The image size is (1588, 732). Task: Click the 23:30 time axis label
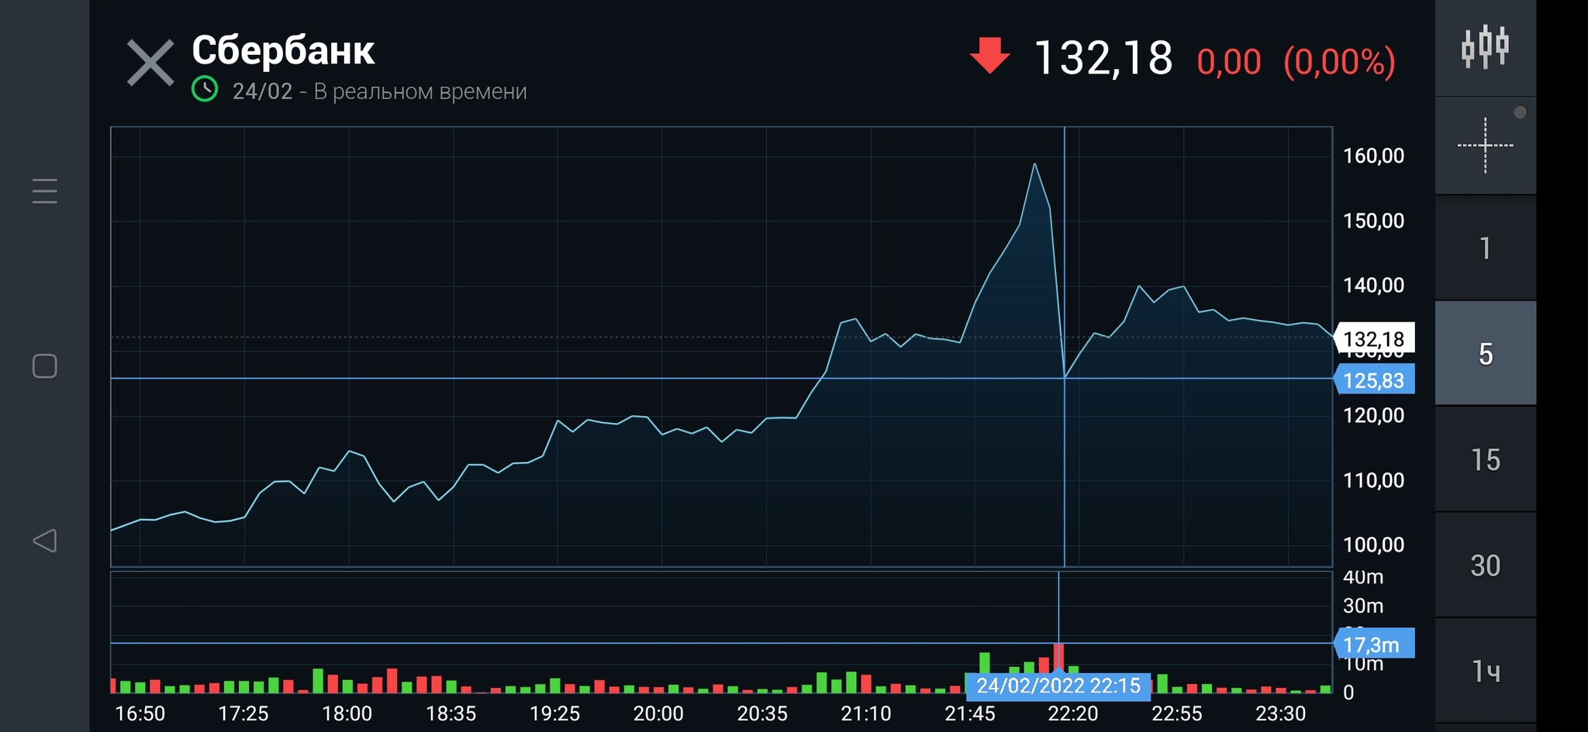coord(1281,713)
